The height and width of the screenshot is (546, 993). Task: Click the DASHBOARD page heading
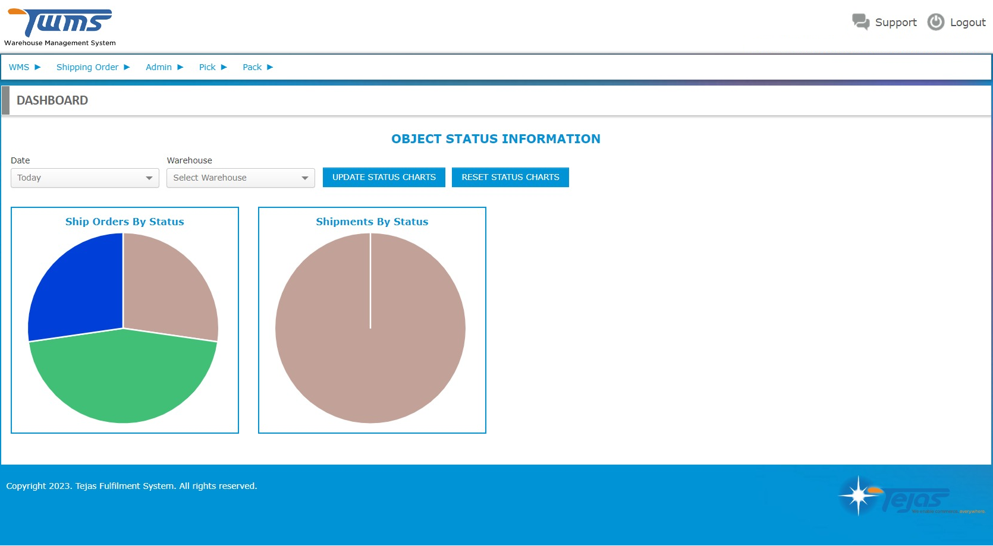coord(52,100)
